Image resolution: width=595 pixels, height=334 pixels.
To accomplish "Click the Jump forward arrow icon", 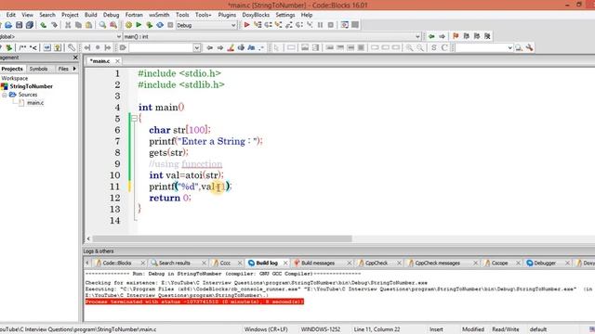I will [443, 36].
